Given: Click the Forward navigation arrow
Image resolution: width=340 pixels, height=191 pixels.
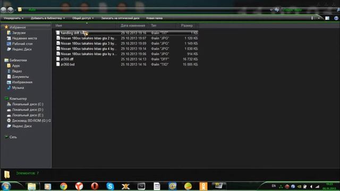Looking at the screenshot, I should 10,10.
